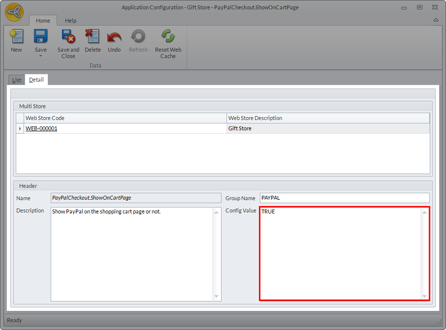This screenshot has width=446, height=330.
Task: Click inside the Group Name field
Action: coord(345,198)
